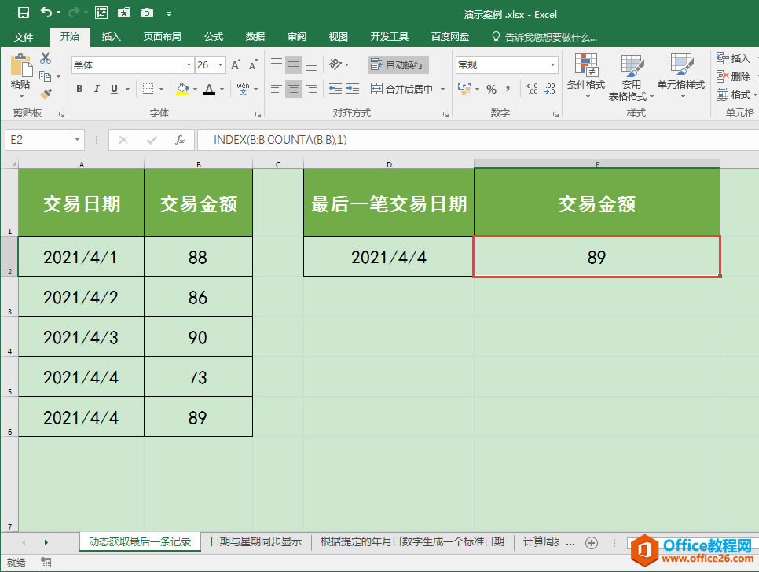The height and width of the screenshot is (572, 759).
Task: Expand the Name Box dropdown arrow
Action: 77,140
